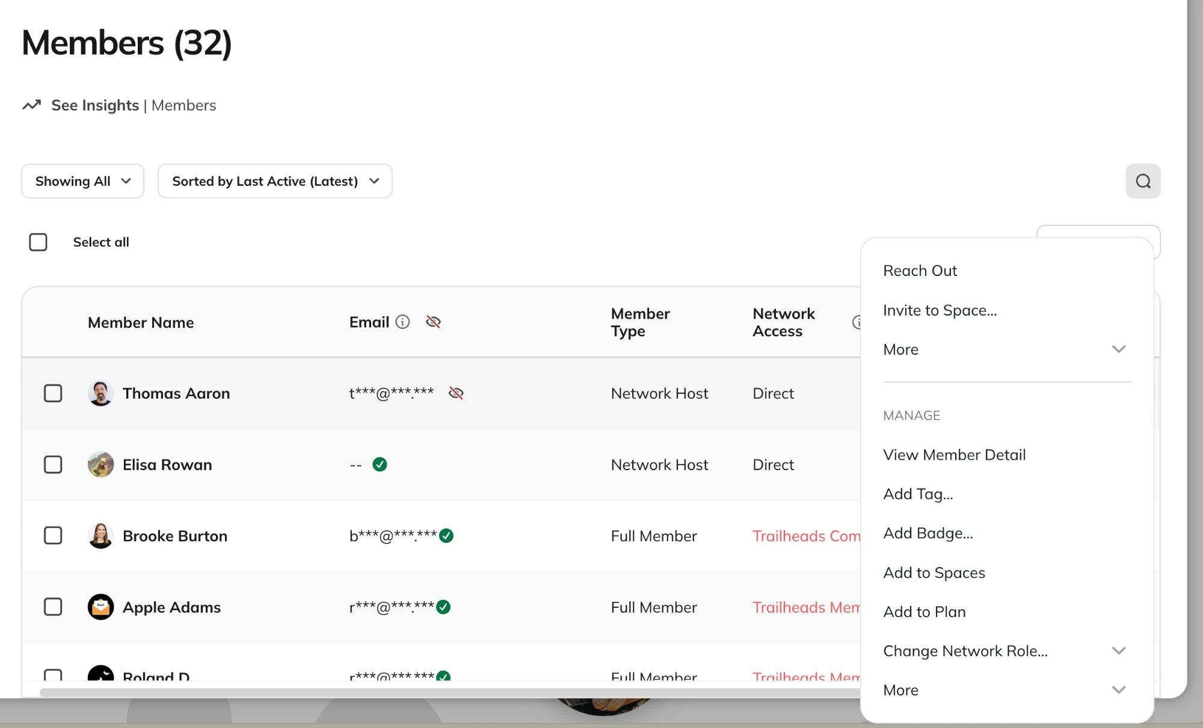The width and height of the screenshot is (1203, 728).
Task: Click the Member Name column header
Action: coord(141,323)
